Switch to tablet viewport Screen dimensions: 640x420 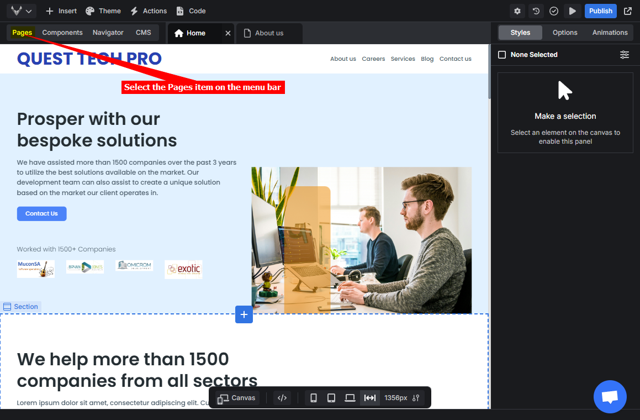click(331, 398)
